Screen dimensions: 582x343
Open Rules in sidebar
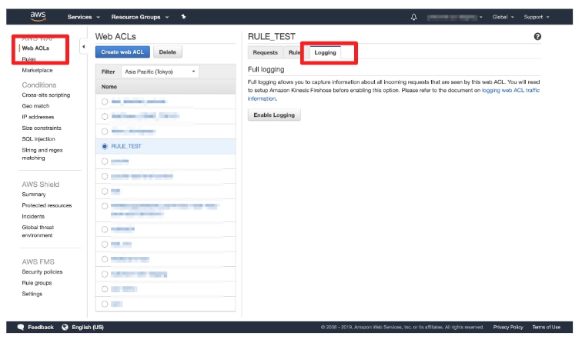28,59
